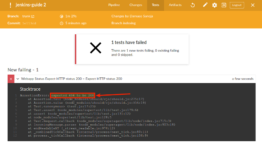The image size is (262, 146).
Task: Open the Artifacts tab
Action: [175, 5]
